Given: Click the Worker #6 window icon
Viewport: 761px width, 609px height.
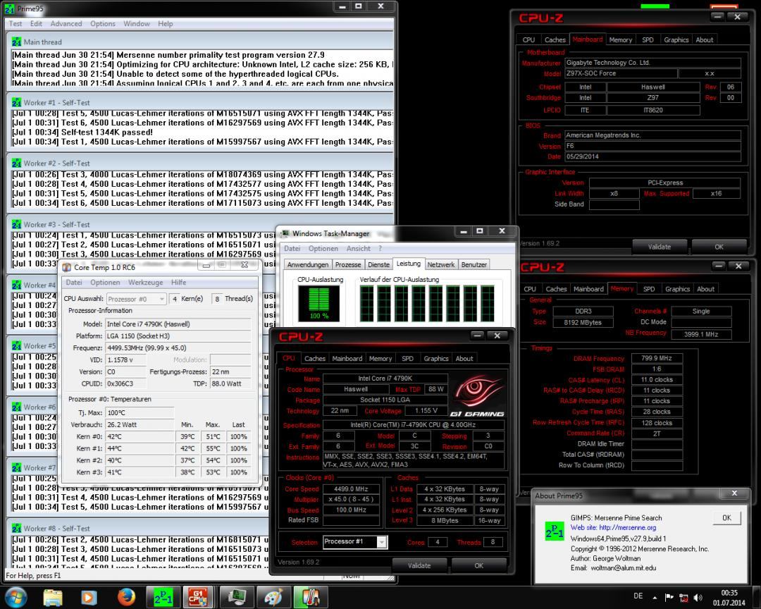Looking at the screenshot, I should click(16, 407).
